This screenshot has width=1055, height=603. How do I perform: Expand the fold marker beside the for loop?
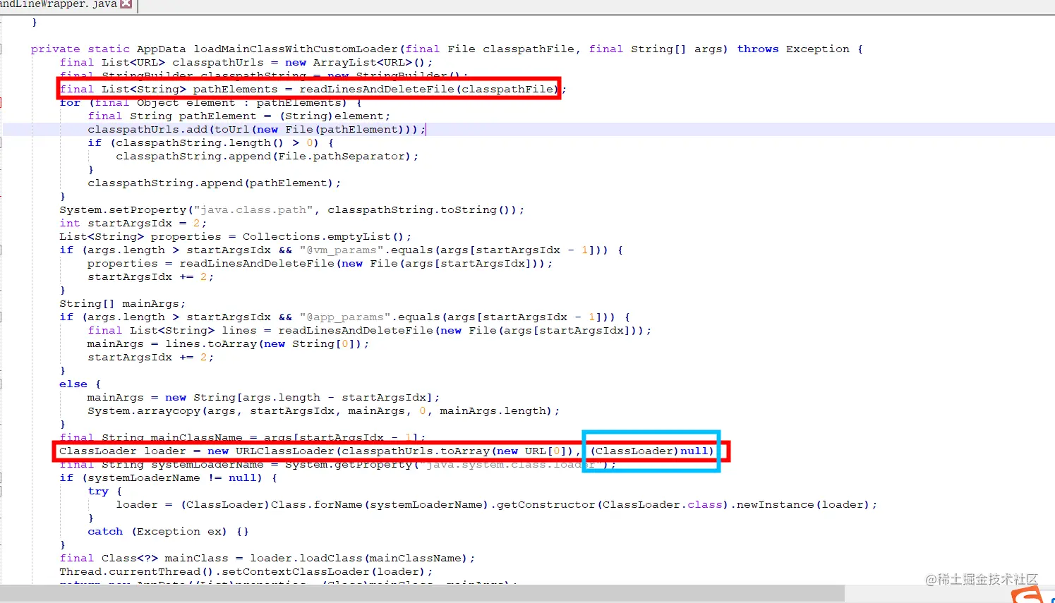click(x=3, y=102)
